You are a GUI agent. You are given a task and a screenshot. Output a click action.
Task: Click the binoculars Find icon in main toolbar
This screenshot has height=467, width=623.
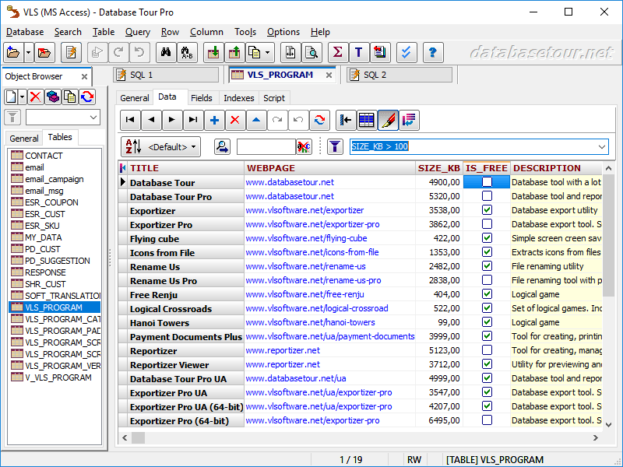[165, 52]
